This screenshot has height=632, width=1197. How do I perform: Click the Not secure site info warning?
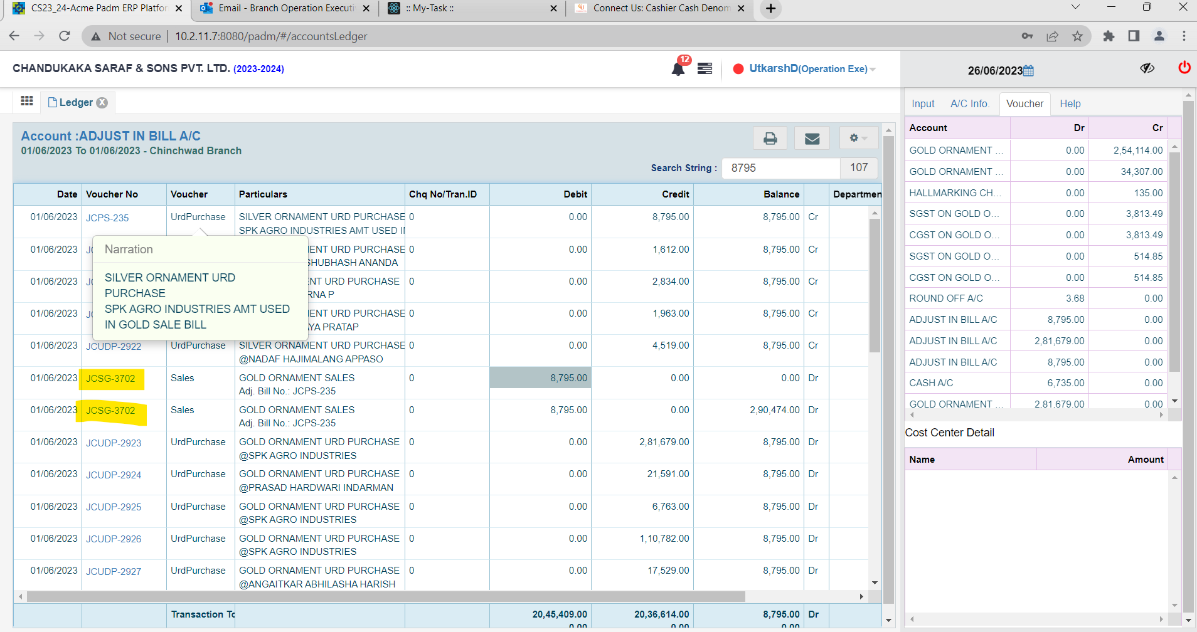[125, 36]
